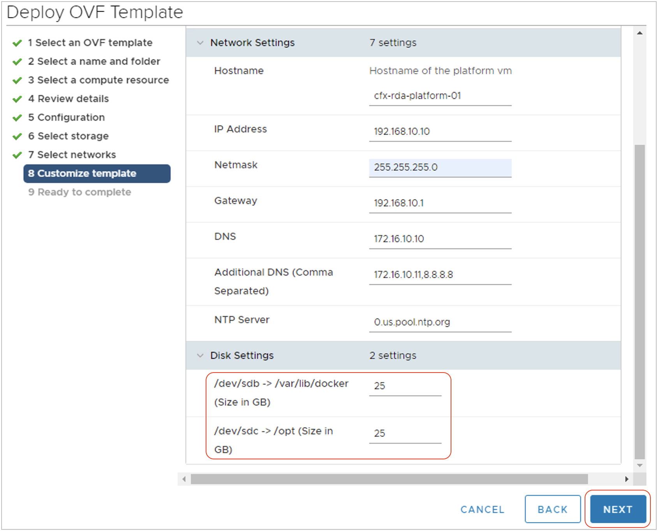Click the checkmark beside Select a name and folder
The height and width of the screenshot is (531, 659).
pos(17,62)
